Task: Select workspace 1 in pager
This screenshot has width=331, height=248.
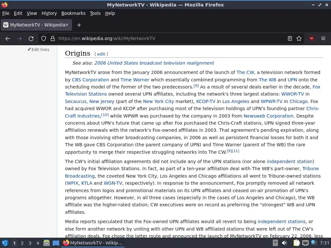Action: pos(14,243)
